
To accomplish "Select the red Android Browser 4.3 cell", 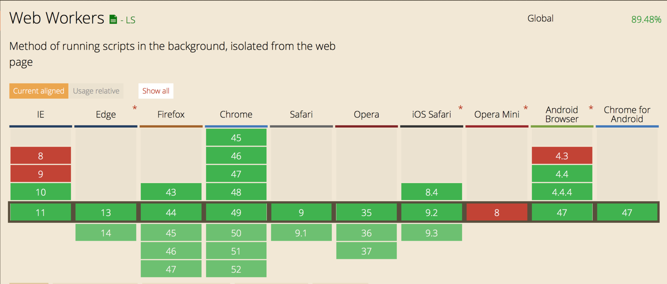I will coord(562,156).
